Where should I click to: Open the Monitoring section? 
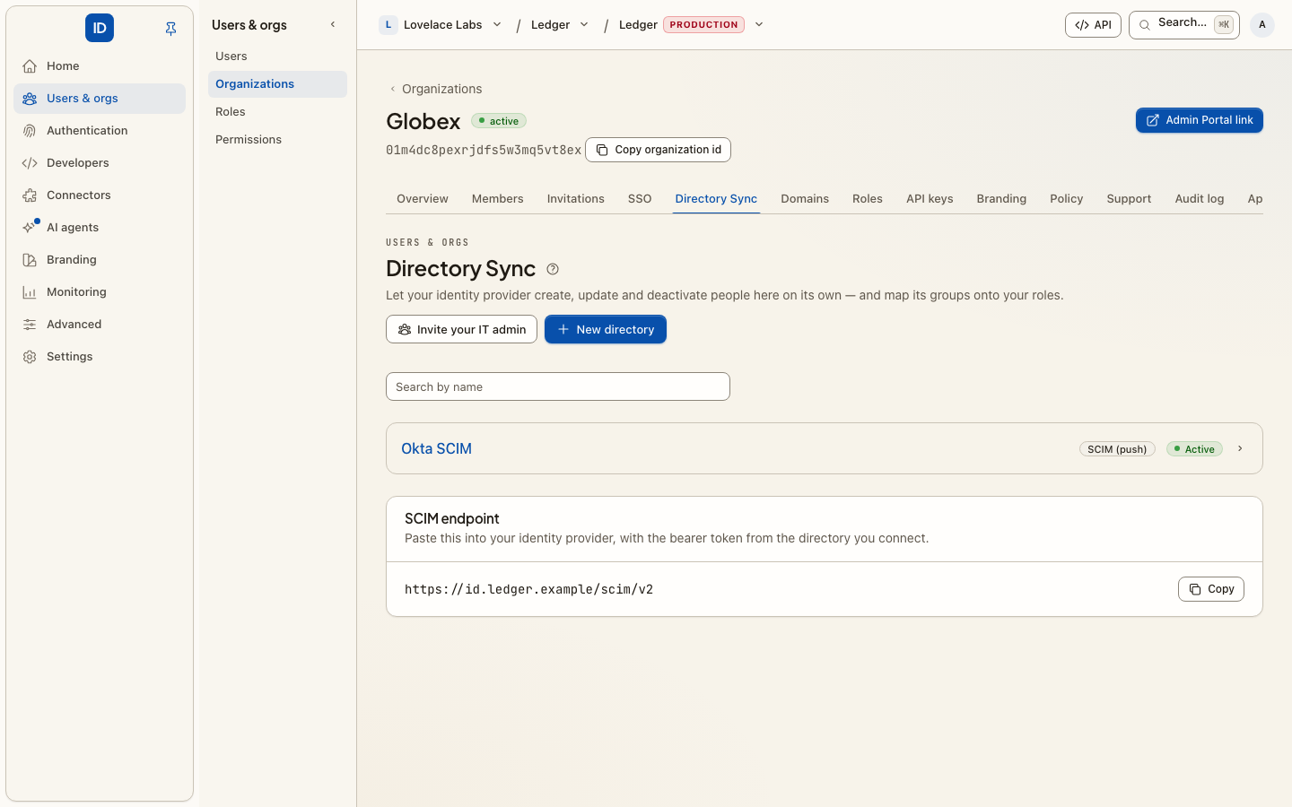pyautogui.click(x=100, y=292)
